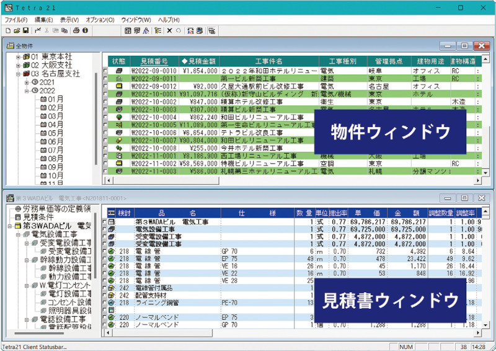The height and width of the screenshot is (351, 496).
Task: Click the tree-list icon left of the X
Action: pos(157,31)
